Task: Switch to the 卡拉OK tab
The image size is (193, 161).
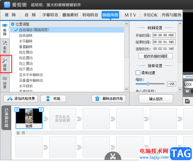Action: tap(150, 15)
